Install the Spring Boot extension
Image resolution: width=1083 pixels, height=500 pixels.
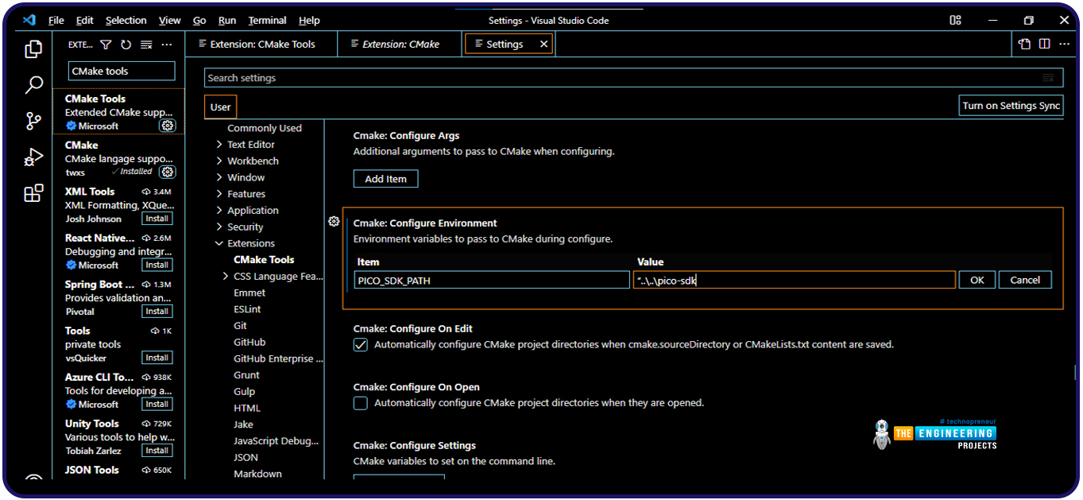tap(157, 312)
